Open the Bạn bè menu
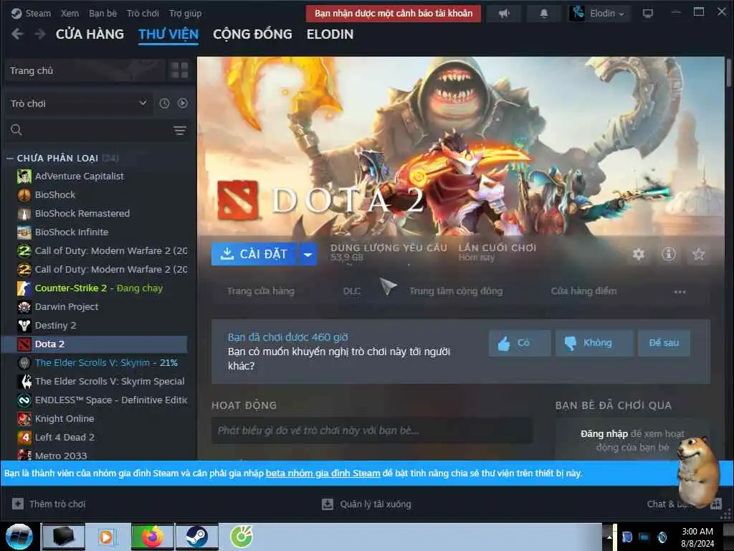Screen dimensions: 734x551 coord(103,13)
